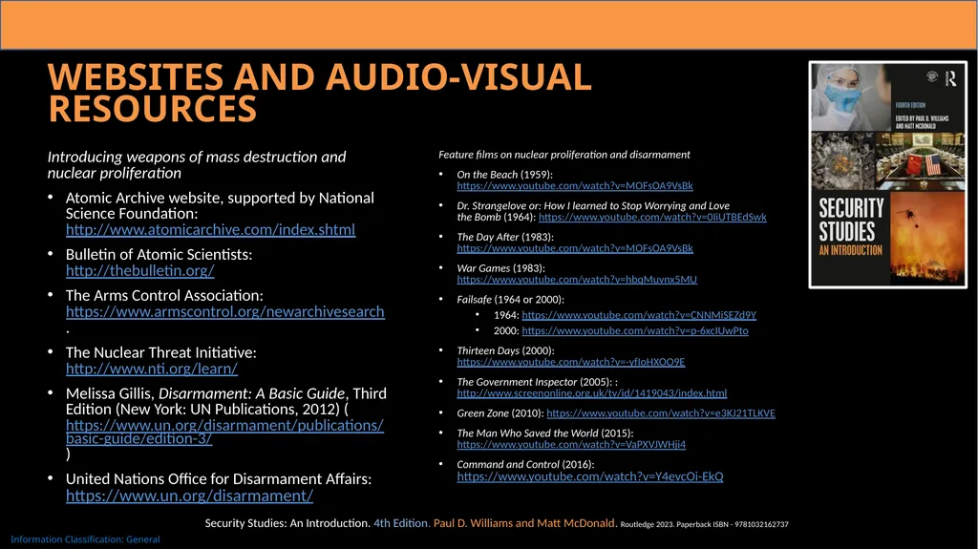Screen dimensions: 978x549
Task: Open The Day After (1983) YouTube link
Action: pos(574,248)
